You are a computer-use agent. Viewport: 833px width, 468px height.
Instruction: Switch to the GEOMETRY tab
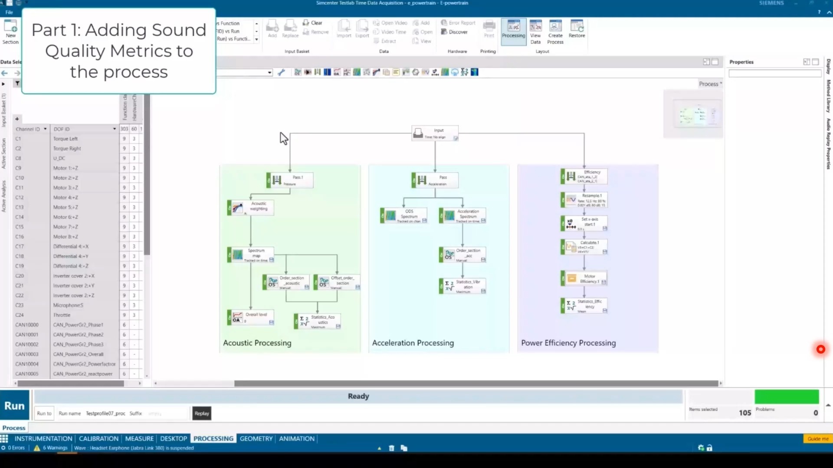pyautogui.click(x=256, y=439)
